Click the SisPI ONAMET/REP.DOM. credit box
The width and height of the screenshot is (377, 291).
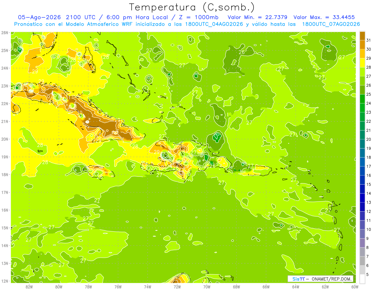(321, 279)
